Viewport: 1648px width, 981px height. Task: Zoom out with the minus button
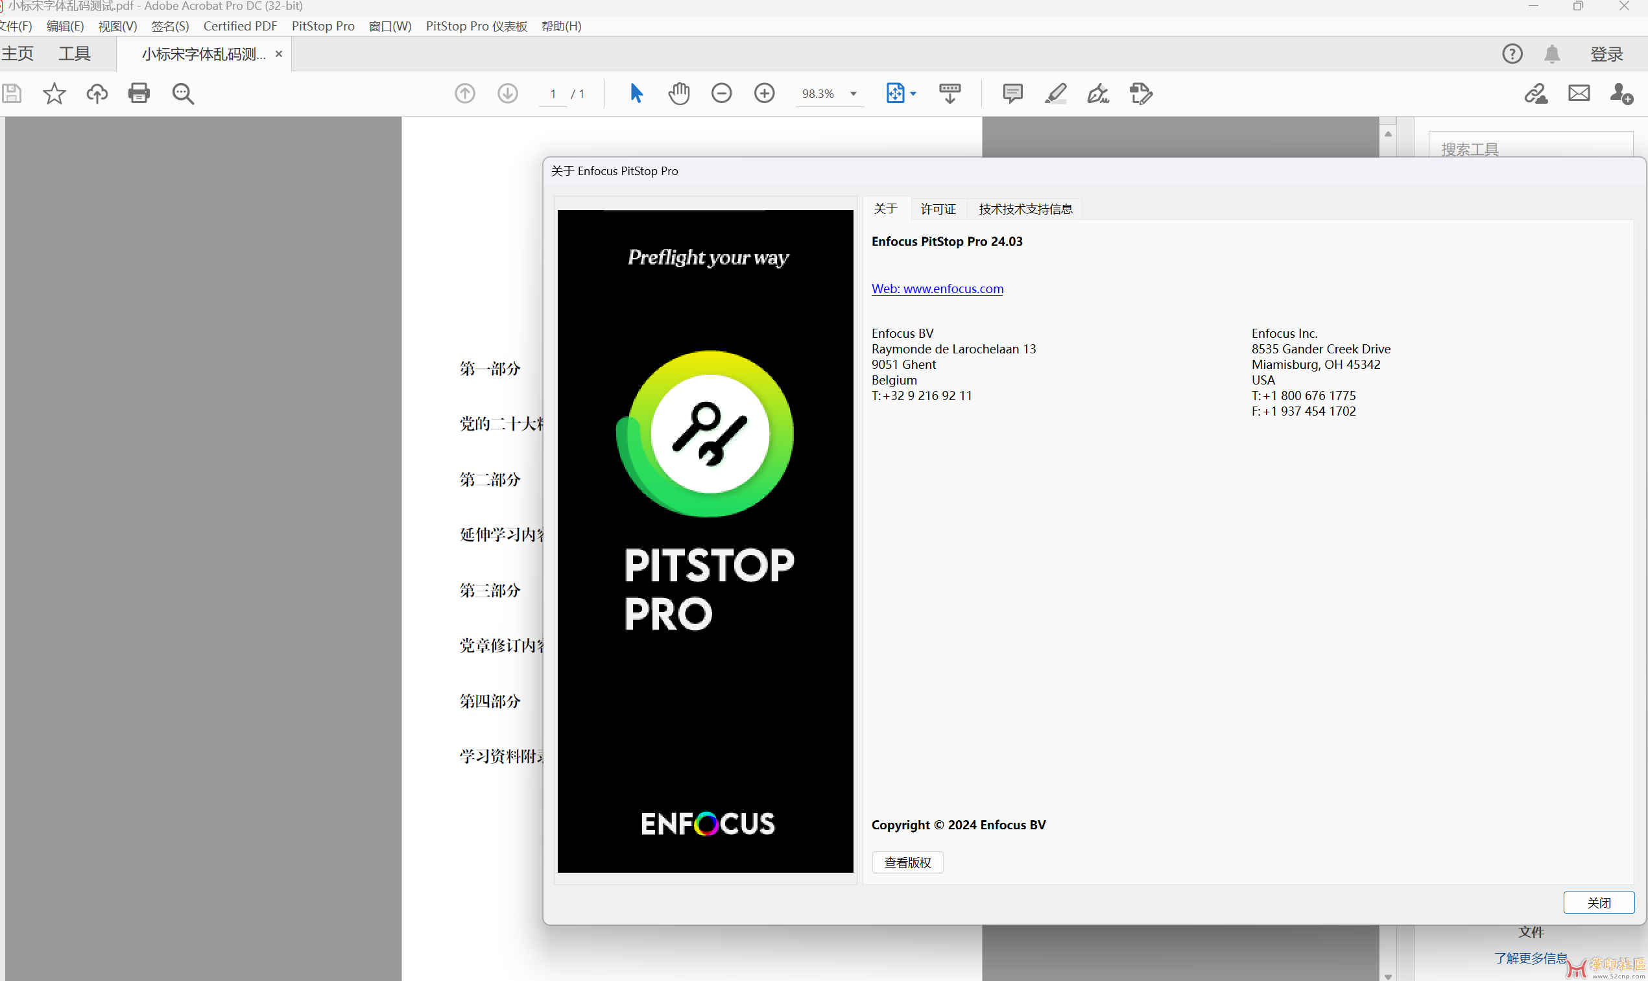pyautogui.click(x=721, y=93)
